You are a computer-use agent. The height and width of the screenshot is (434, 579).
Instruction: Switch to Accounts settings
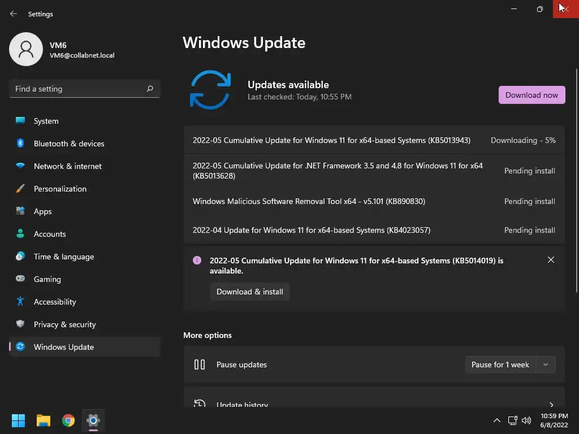[x=85, y=233]
